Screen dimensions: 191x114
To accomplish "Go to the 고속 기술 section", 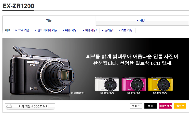I will [x=22, y=30].
